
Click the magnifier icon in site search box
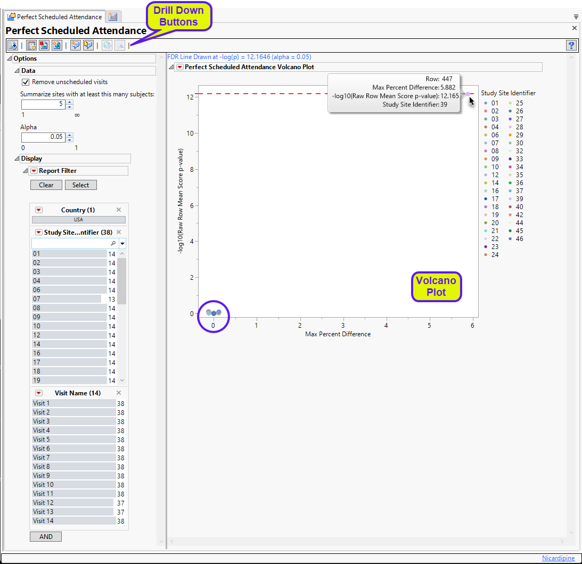pyautogui.click(x=113, y=243)
